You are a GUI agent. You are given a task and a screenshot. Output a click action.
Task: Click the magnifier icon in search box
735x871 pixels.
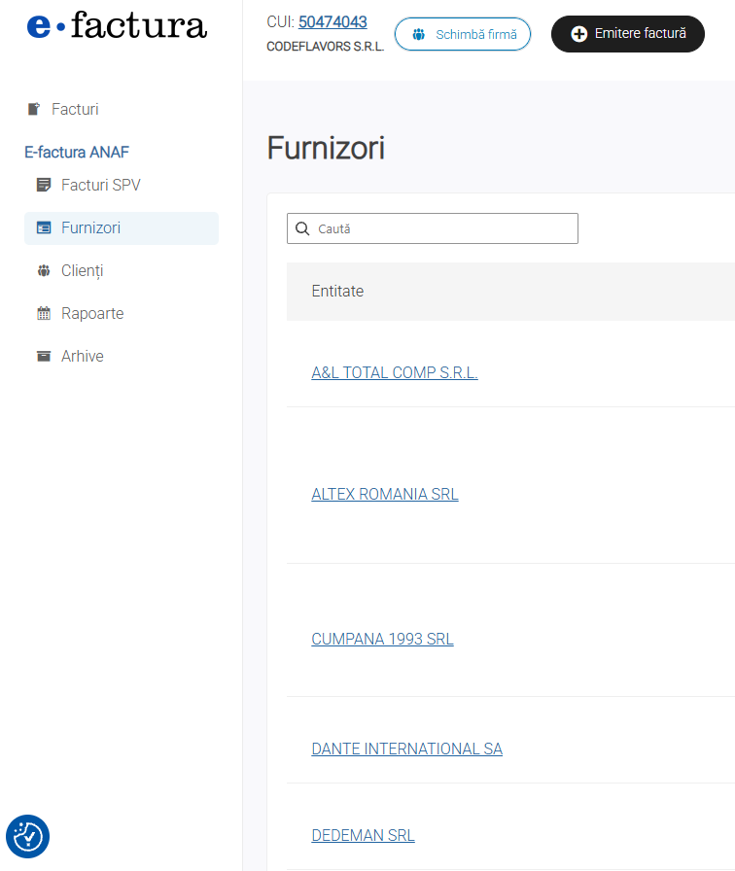(302, 229)
